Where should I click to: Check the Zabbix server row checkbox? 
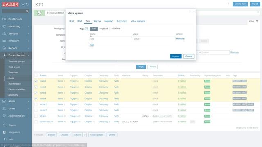[x=36, y=122]
